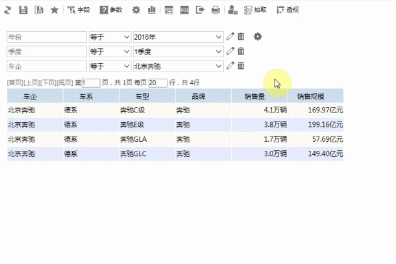Click the 199.16亿元 cell

click(x=316, y=124)
